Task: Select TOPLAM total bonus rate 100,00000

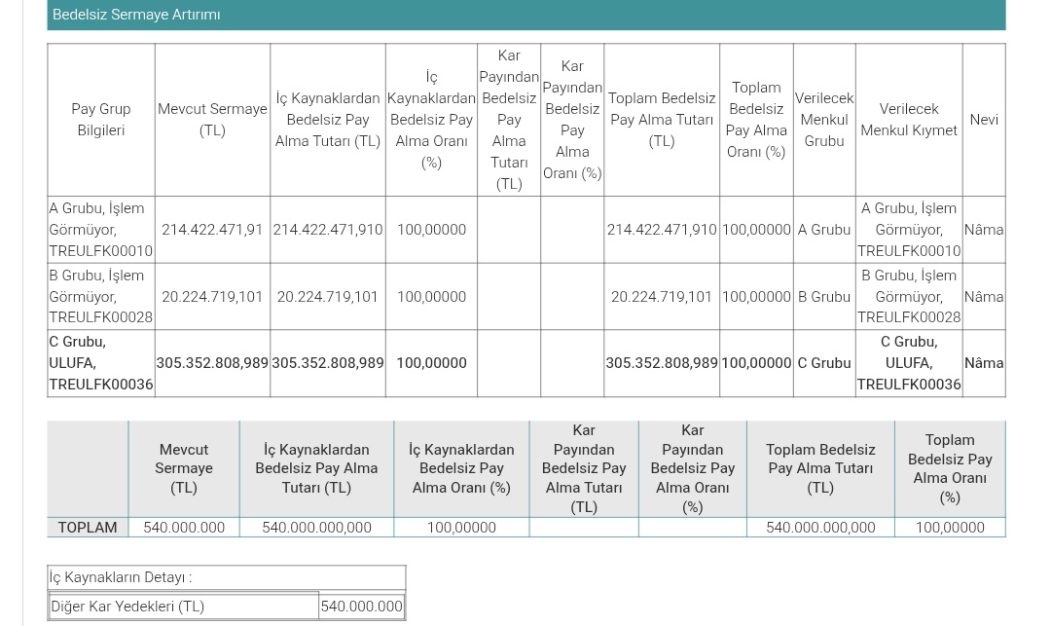Action: pyautogui.click(x=950, y=528)
